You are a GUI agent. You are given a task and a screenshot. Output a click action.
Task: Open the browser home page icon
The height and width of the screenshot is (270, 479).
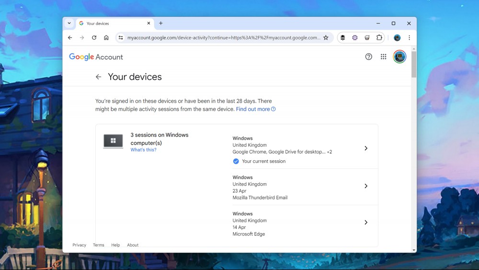click(106, 37)
